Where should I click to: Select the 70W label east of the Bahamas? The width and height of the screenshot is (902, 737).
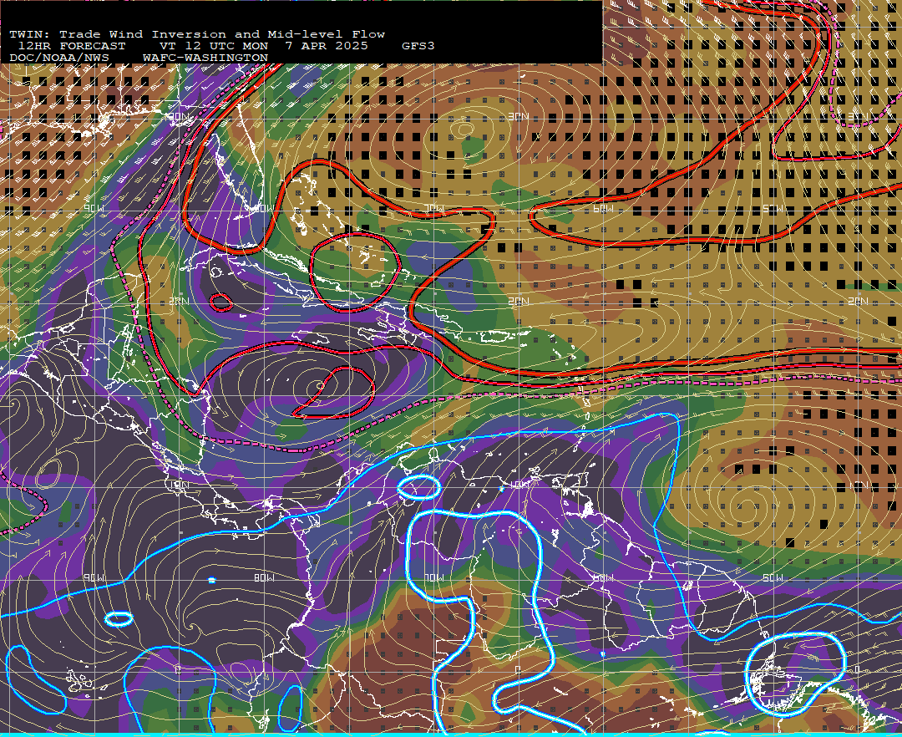(x=434, y=208)
